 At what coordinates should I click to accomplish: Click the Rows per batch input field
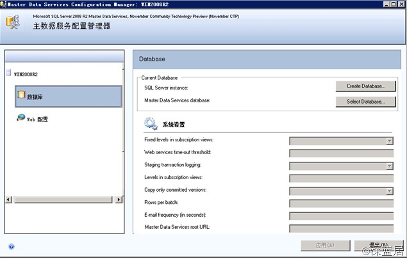[x=342, y=203]
